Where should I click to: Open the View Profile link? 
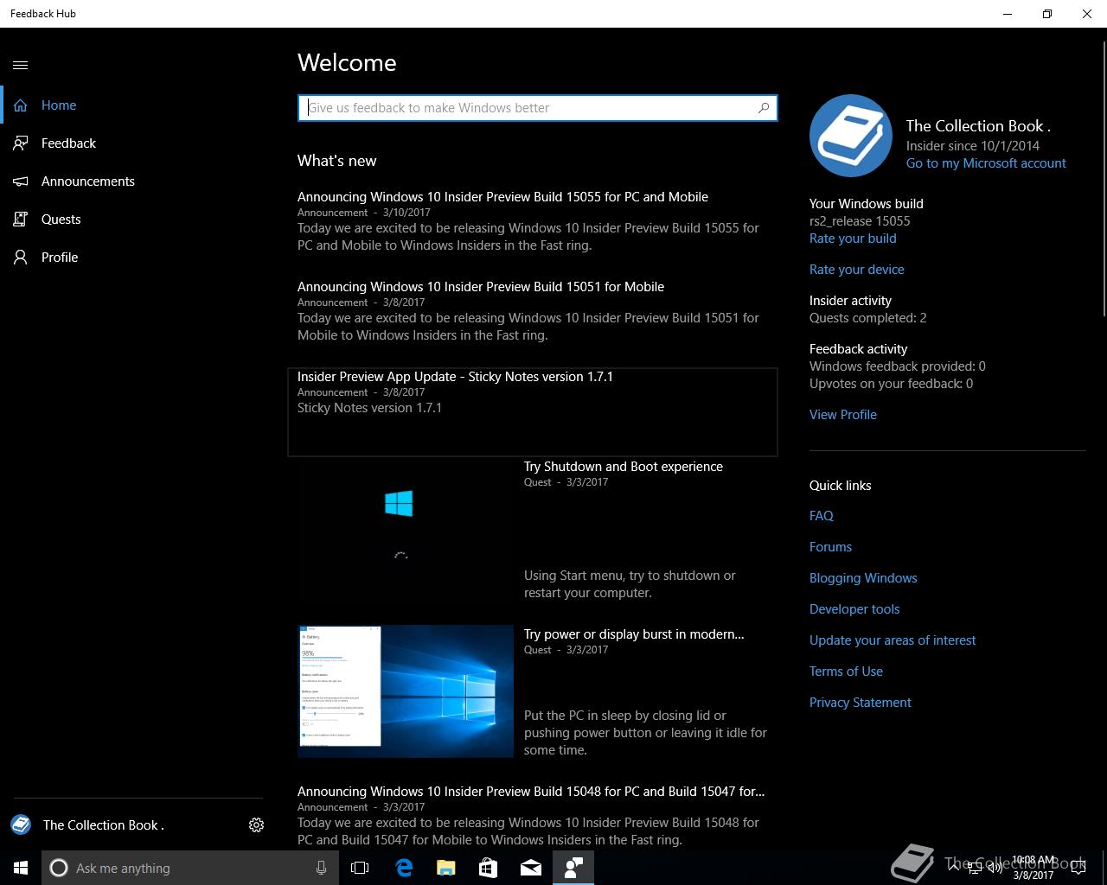coord(843,415)
